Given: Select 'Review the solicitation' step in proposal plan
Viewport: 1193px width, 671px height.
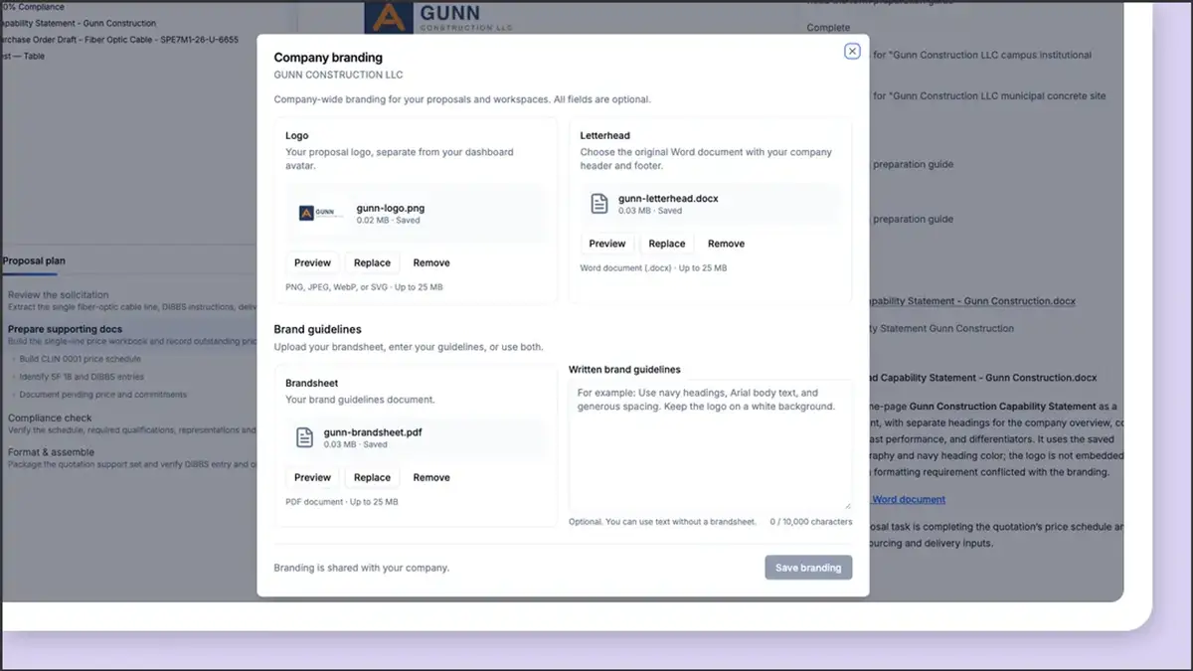Looking at the screenshot, I should (x=58, y=295).
